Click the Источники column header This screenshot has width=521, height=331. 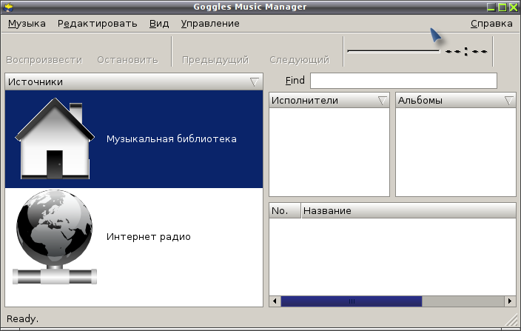tap(134, 81)
